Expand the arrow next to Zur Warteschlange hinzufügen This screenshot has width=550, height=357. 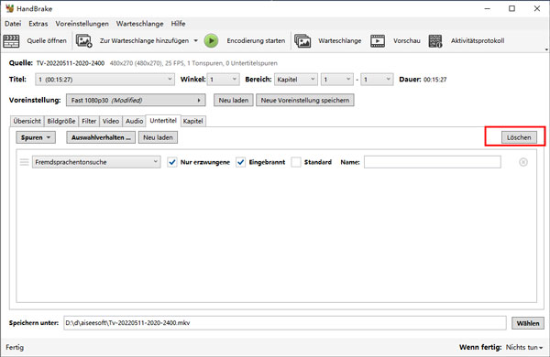click(196, 40)
